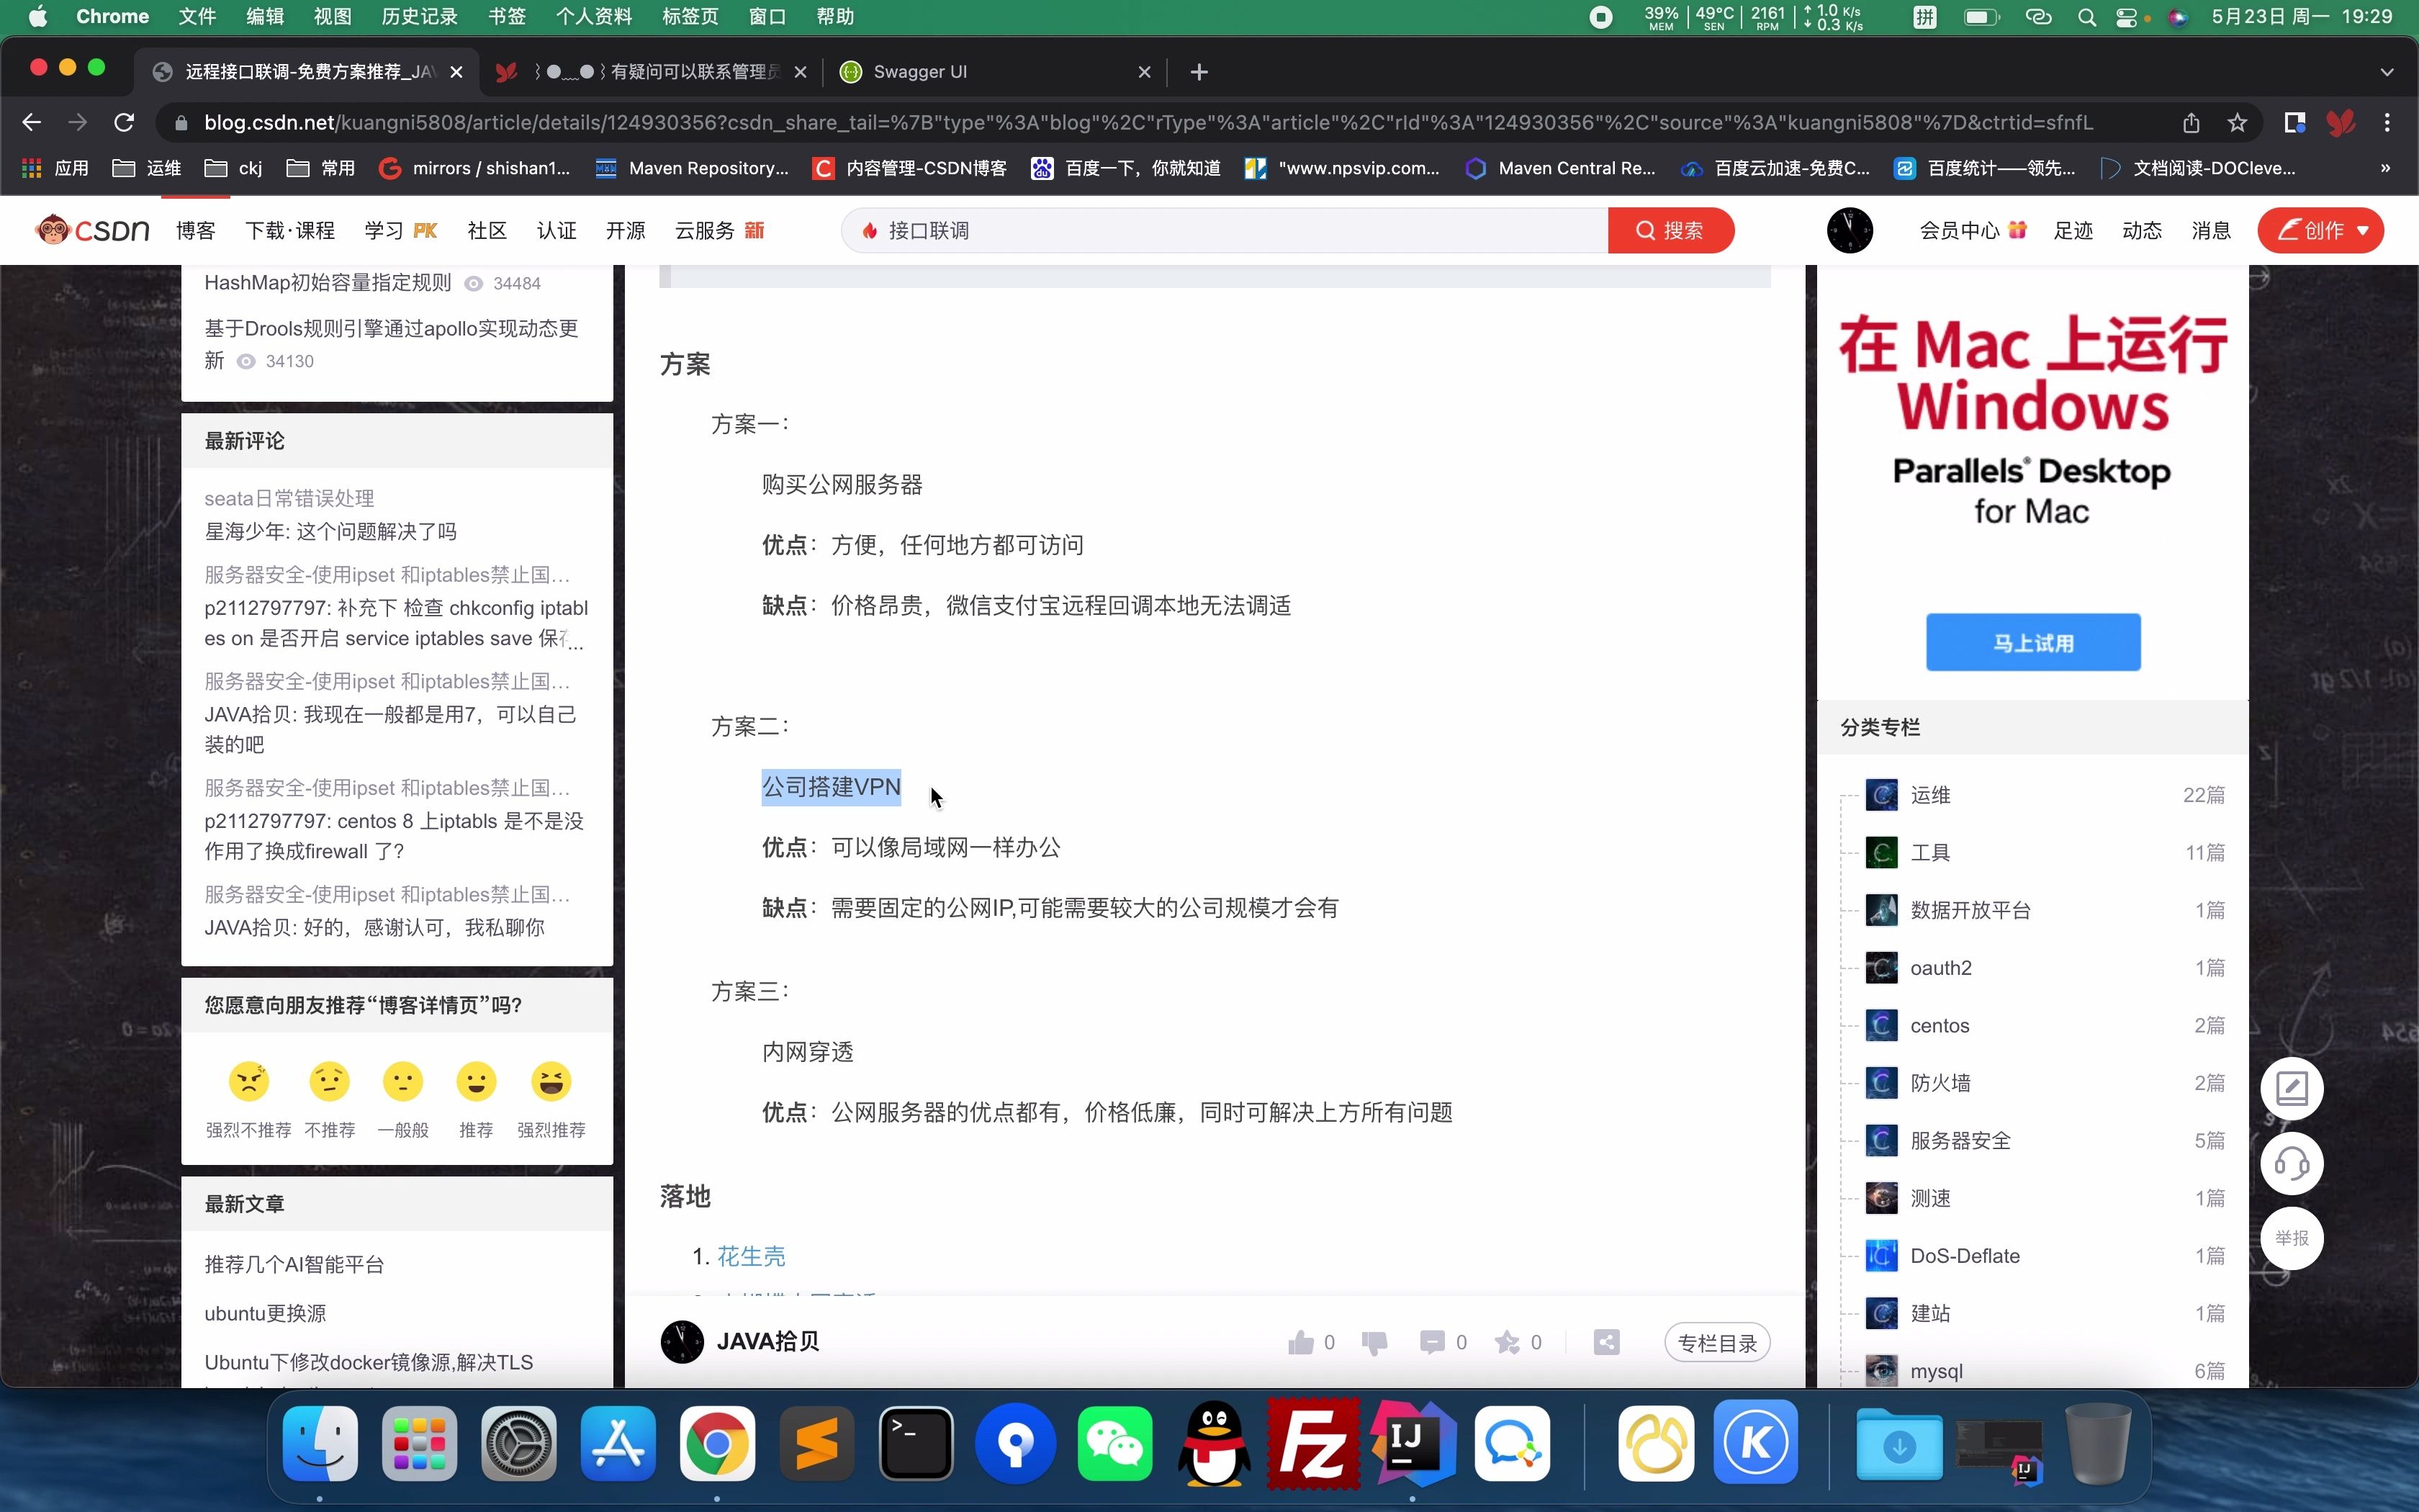2419x1512 pixels.
Task: Toggle the 强烈不推荐 emoji rating
Action: (x=249, y=1081)
